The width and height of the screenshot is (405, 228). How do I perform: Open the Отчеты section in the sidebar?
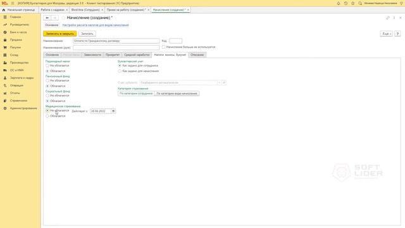[x=15, y=93]
